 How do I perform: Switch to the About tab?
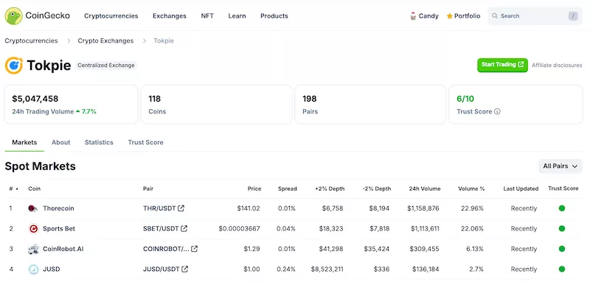61,143
